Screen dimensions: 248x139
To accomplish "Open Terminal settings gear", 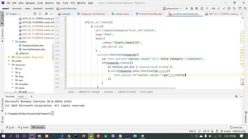I will 236,96.
